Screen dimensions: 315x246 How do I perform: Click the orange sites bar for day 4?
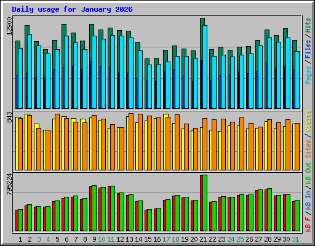48,150
